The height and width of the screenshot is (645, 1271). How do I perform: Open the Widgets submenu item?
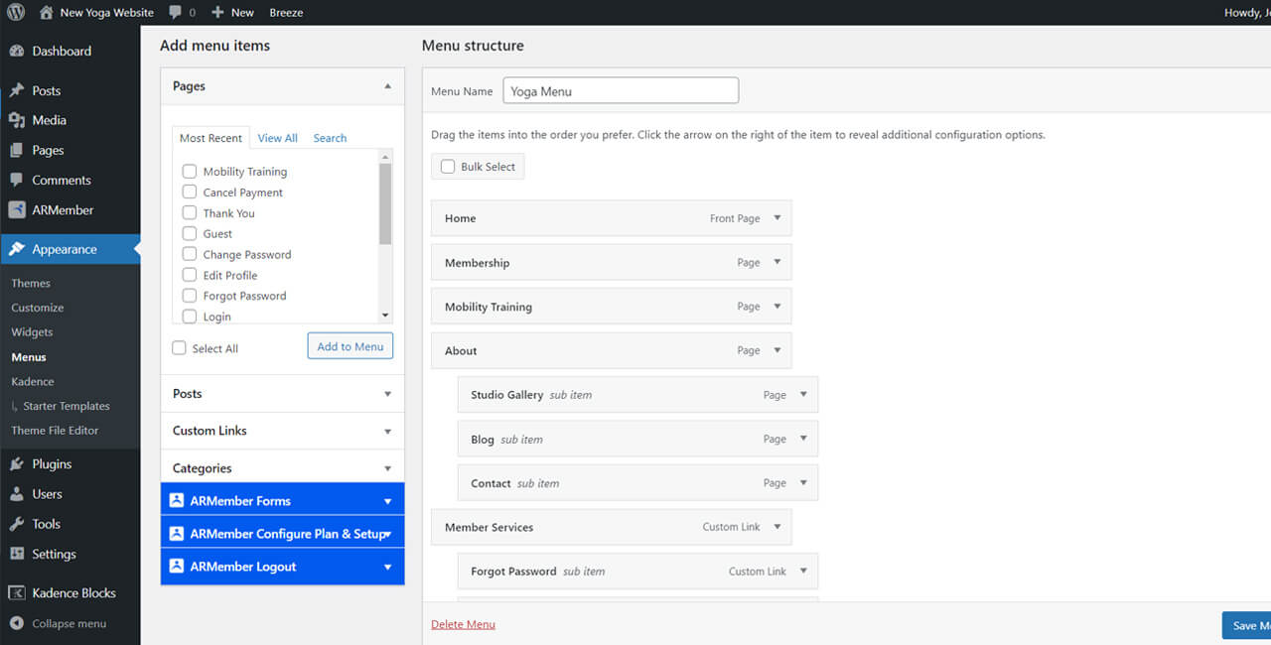32,332
